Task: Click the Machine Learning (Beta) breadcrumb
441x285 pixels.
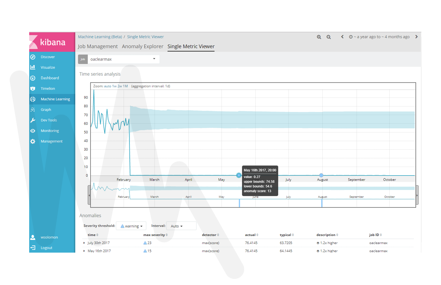Action: pyautogui.click(x=100, y=37)
